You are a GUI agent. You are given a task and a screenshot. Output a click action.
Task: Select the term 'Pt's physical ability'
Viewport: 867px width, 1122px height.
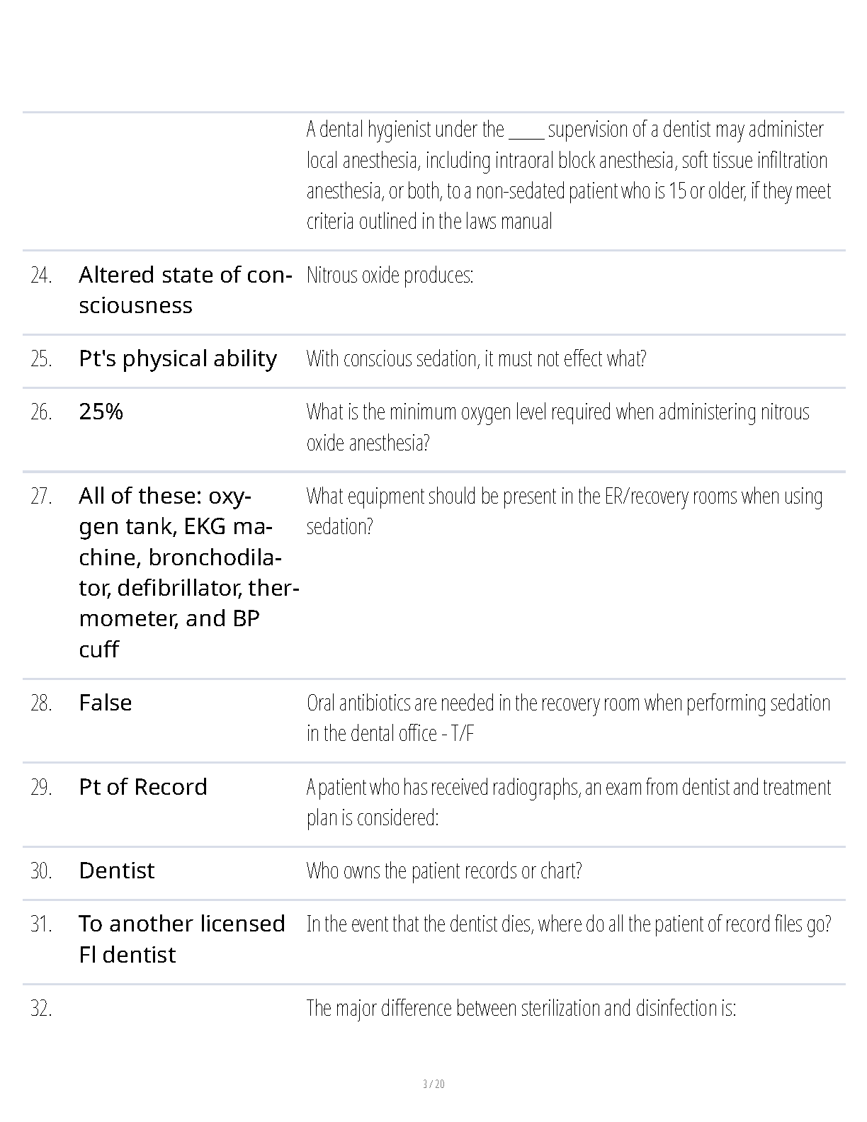click(x=178, y=358)
